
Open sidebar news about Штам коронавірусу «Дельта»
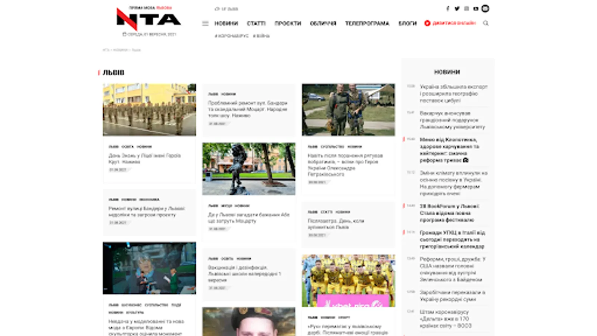[446, 319]
